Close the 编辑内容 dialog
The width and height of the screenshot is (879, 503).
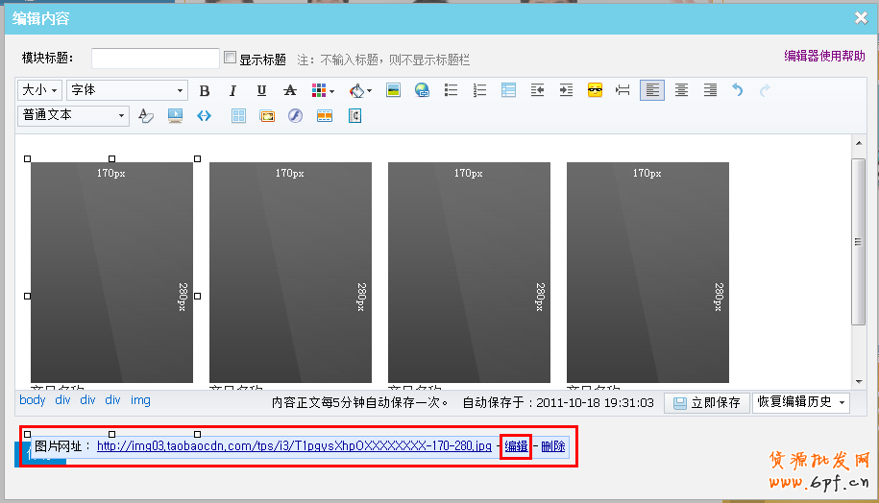click(861, 18)
